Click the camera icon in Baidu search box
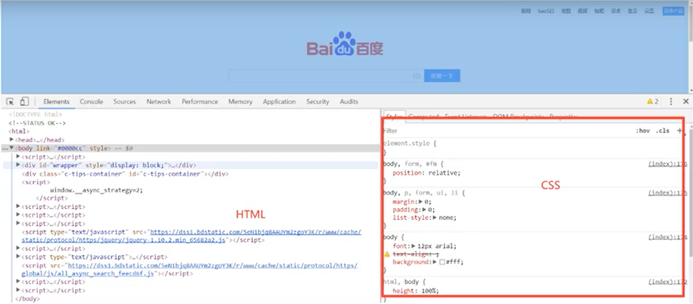This screenshot has height=304, width=693. click(x=416, y=76)
